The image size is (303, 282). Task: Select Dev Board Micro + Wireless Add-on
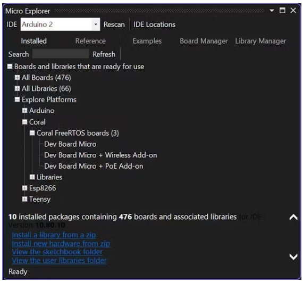coord(100,155)
